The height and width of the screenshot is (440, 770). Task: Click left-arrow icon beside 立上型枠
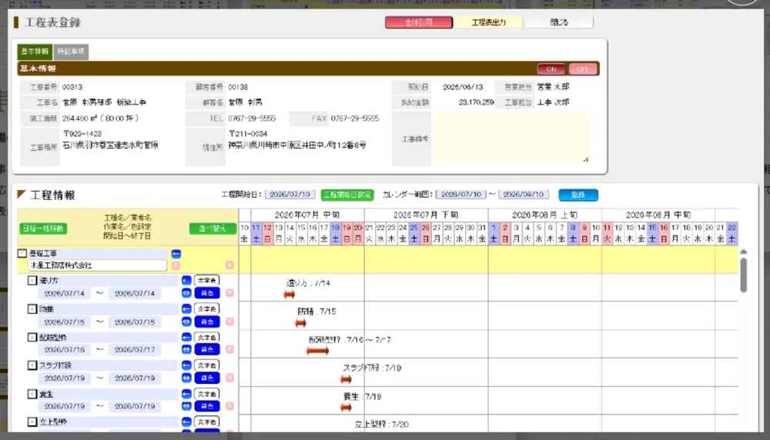186,422
